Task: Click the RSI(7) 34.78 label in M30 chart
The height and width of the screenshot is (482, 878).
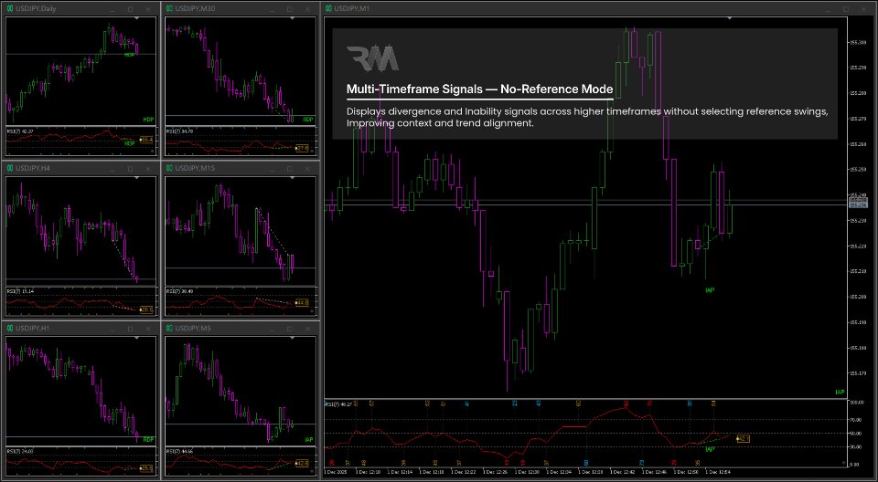Action: coord(179,131)
